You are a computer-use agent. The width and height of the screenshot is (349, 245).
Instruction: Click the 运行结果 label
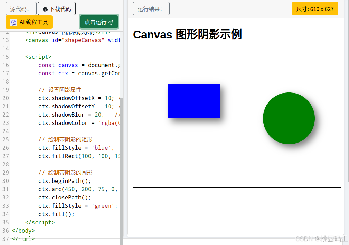point(151,9)
